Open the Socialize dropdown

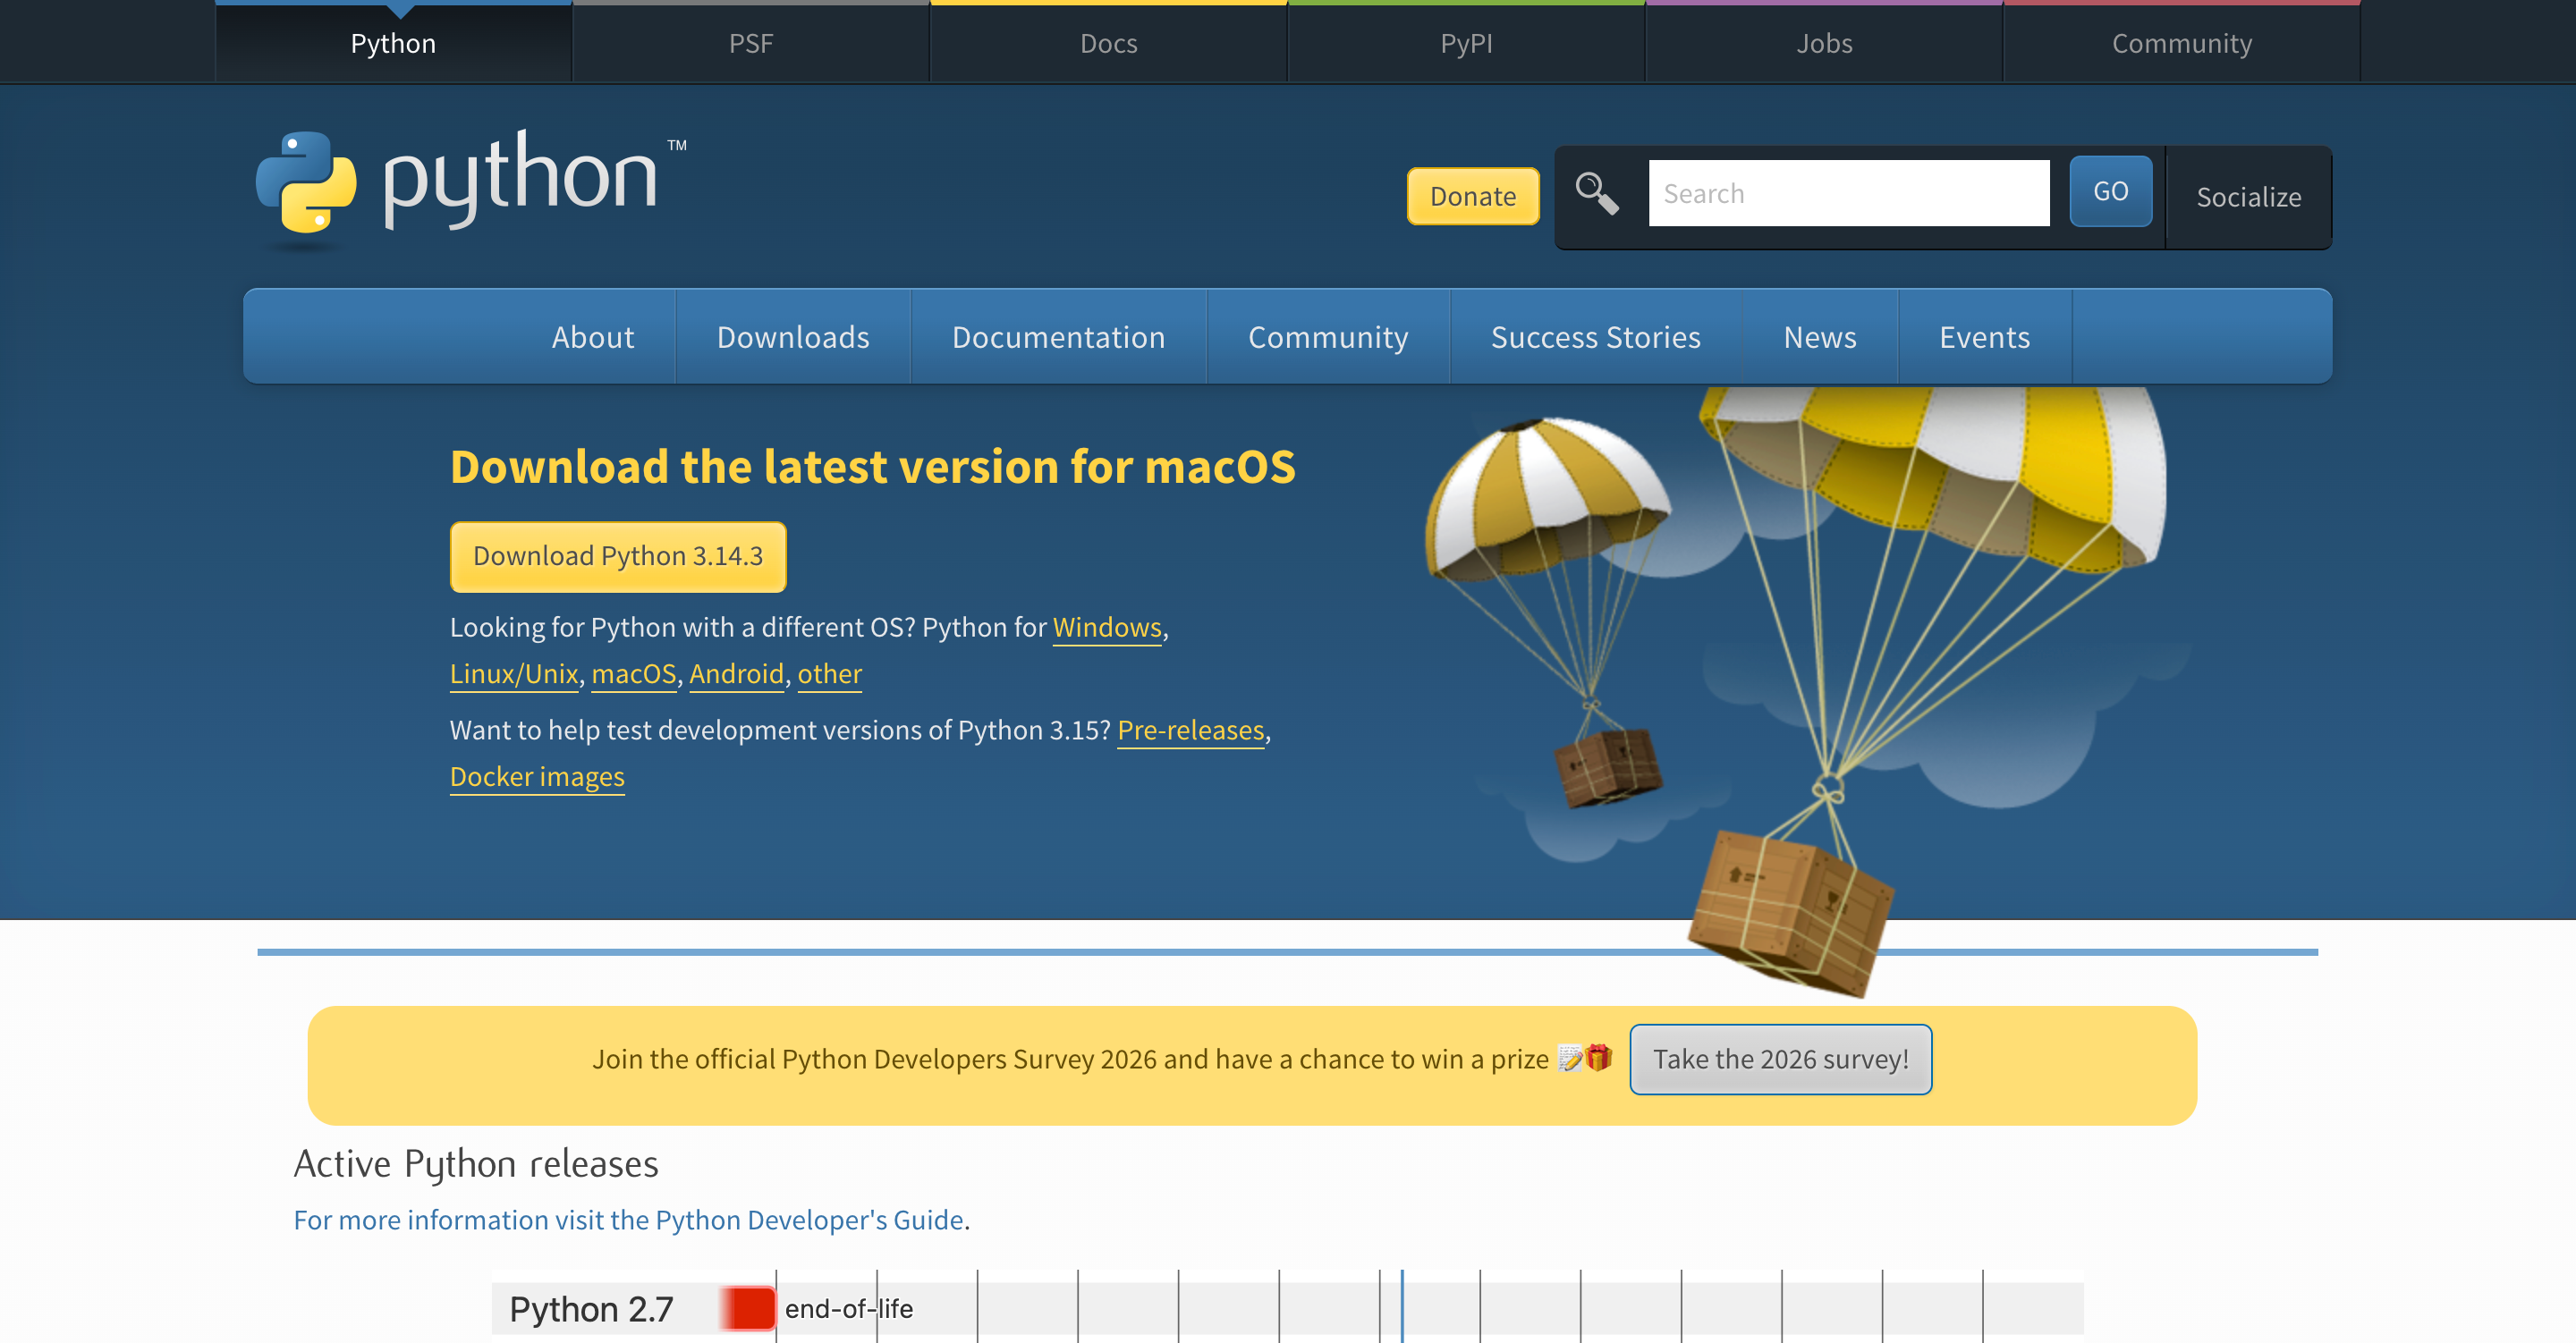point(2248,197)
